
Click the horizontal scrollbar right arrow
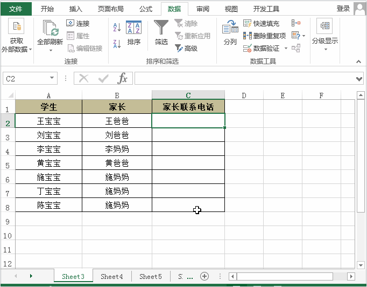point(351,276)
